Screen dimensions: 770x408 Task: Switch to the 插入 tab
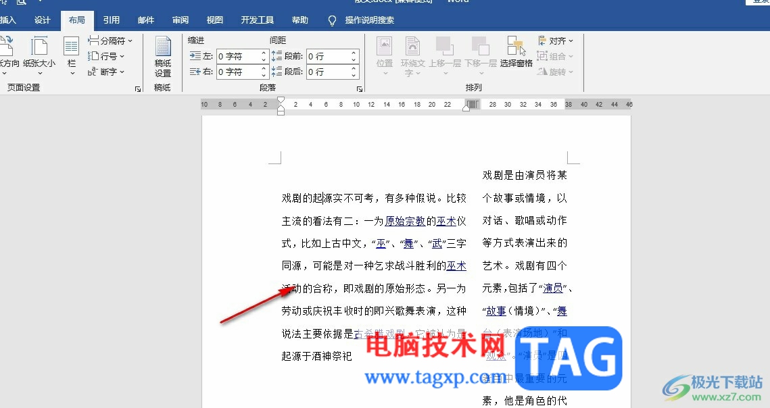[x=7, y=20]
